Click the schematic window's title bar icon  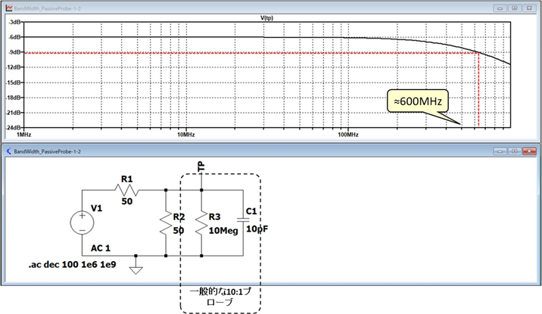point(8,151)
